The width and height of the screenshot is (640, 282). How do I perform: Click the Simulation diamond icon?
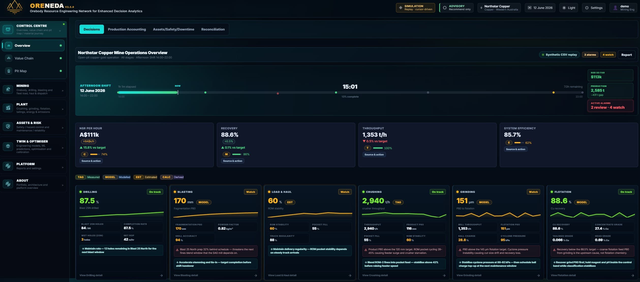tap(401, 8)
